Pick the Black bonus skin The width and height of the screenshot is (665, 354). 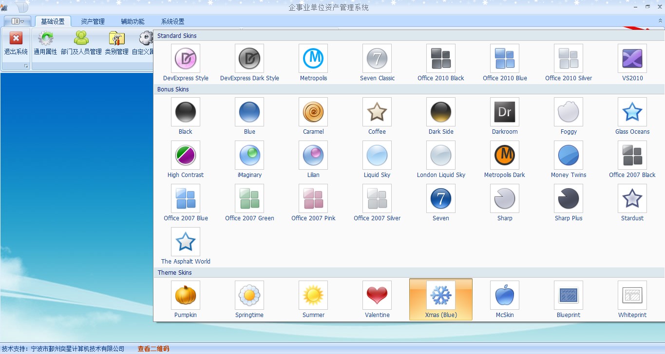click(186, 116)
